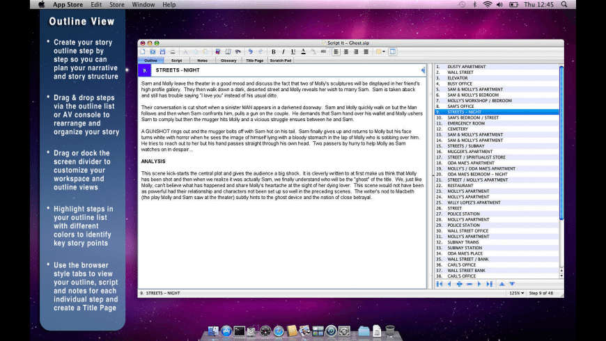This screenshot has width=606, height=341.
Task: Open the 125% zoom dropdown
Action: 516,293
